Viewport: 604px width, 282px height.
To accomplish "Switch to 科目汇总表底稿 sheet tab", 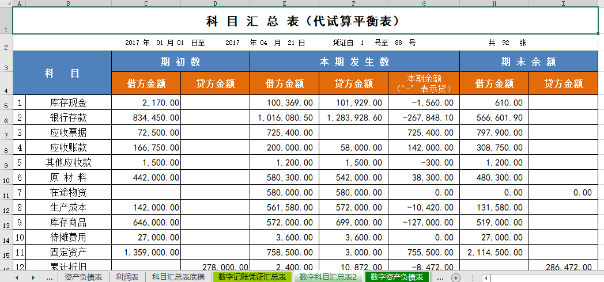I will click(178, 277).
